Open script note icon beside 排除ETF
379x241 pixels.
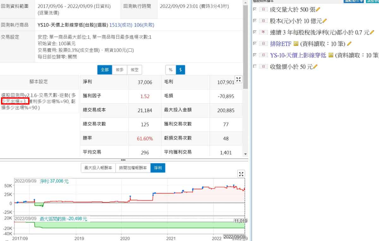(296, 44)
